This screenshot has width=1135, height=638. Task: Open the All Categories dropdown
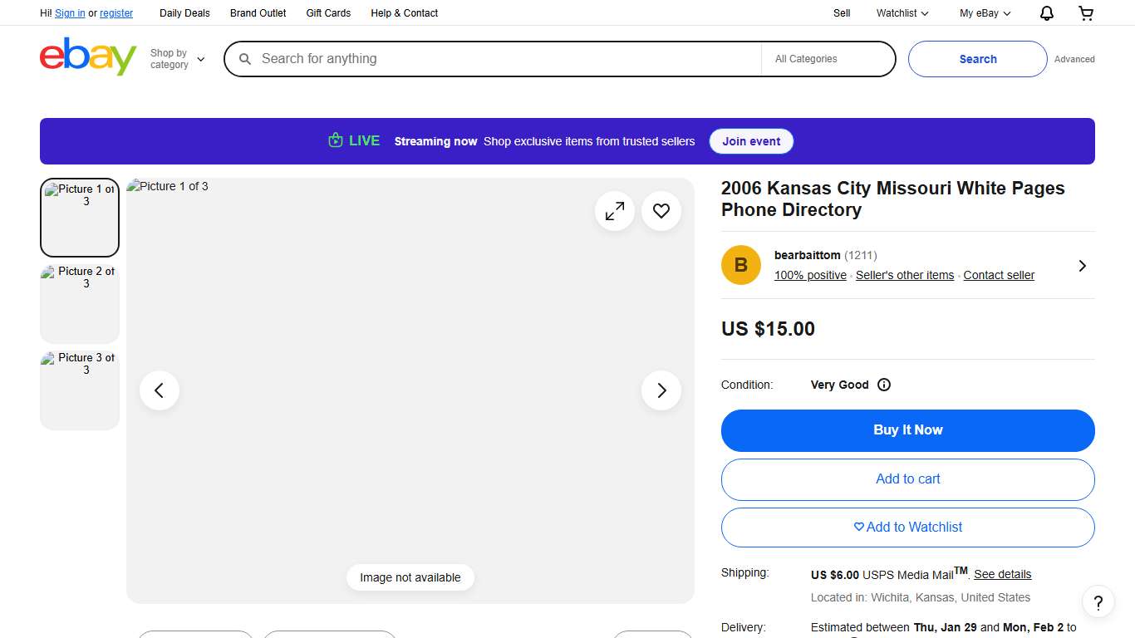tap(828, 59)
